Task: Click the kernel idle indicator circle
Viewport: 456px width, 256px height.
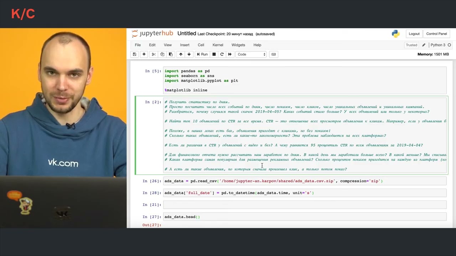Action: pos(449,45)
